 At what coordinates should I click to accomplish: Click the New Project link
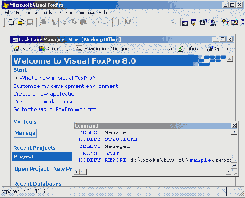pyautogui.click(x=63, y=169)
